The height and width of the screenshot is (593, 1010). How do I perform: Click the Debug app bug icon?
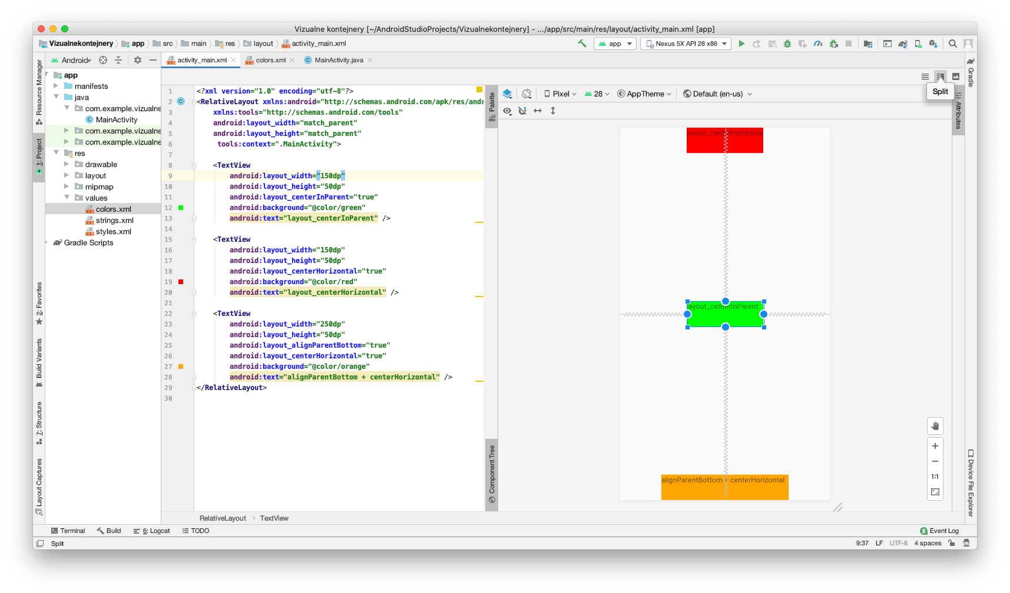tap(787, 44)
